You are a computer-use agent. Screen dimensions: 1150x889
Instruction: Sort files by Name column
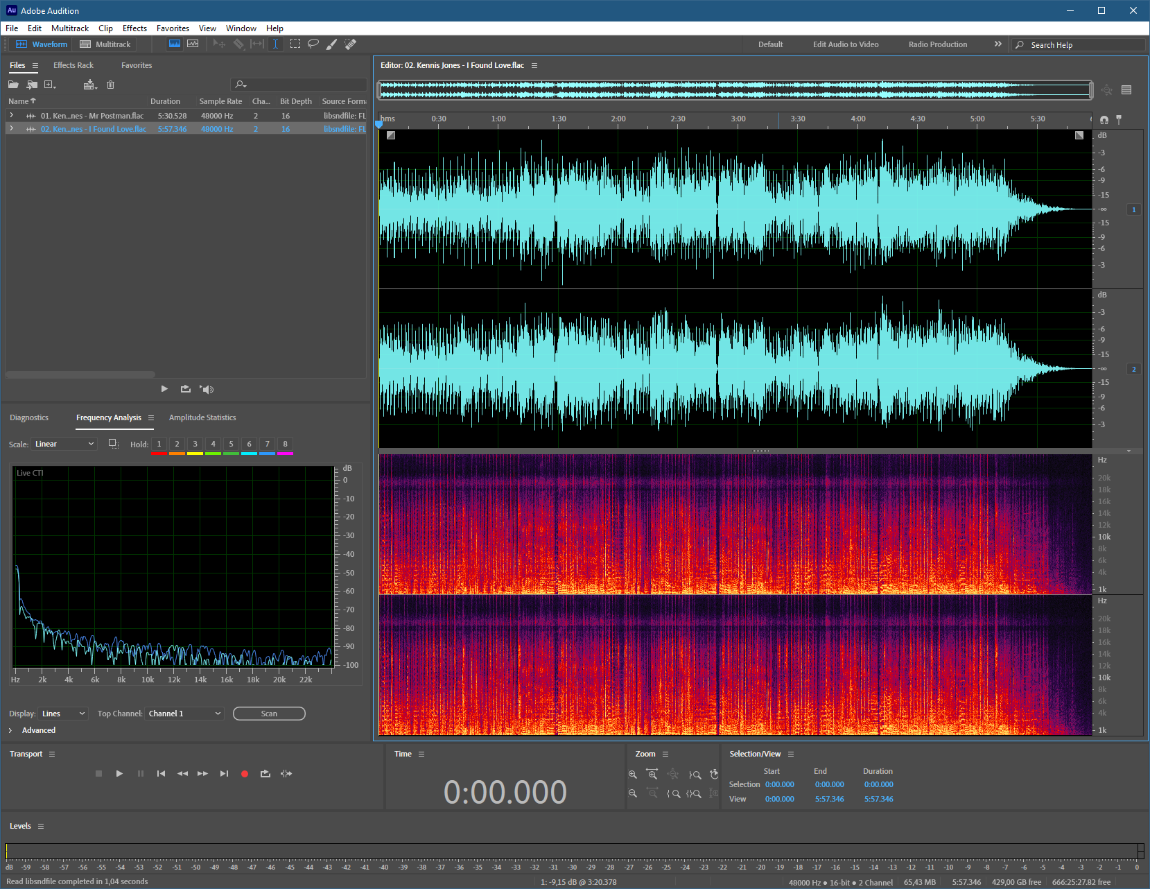point(21,101)
